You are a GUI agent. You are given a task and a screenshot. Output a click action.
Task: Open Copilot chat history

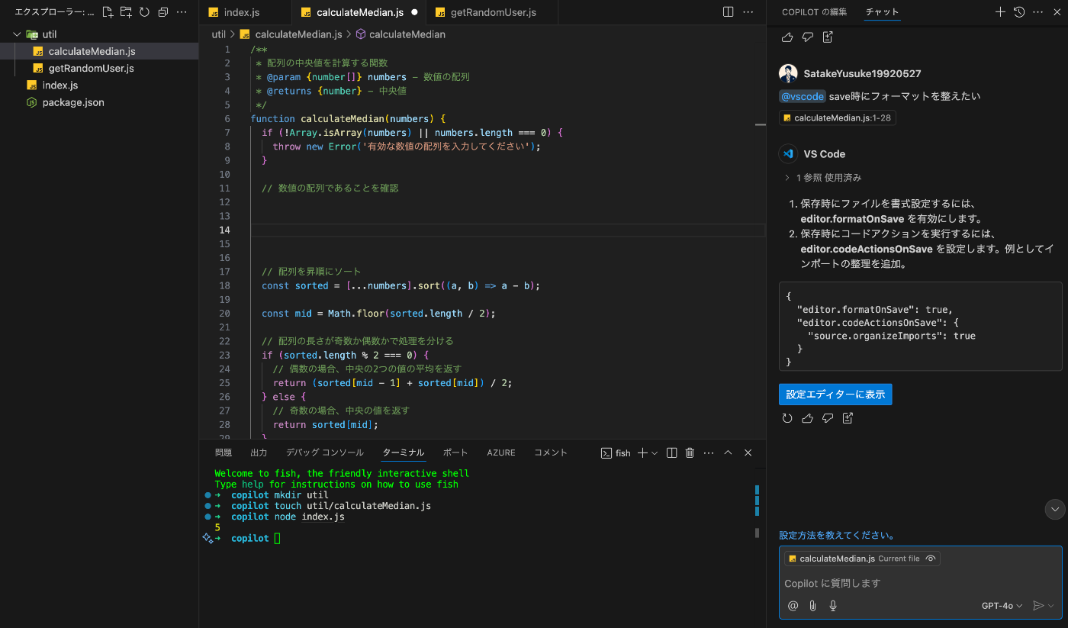[1018, 12]
